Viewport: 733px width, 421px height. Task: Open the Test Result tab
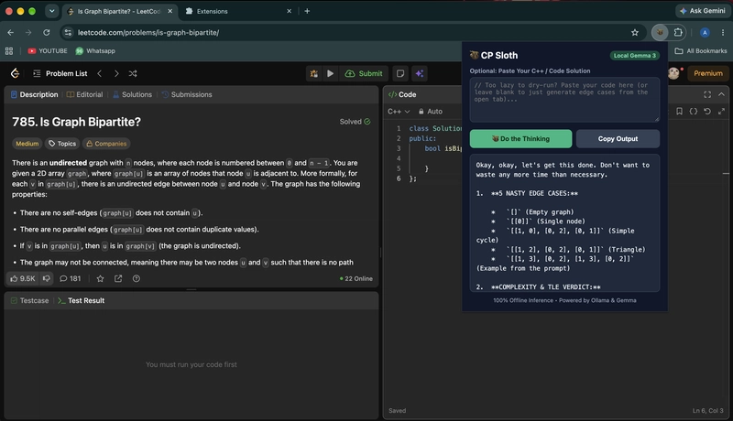(82, 300)
